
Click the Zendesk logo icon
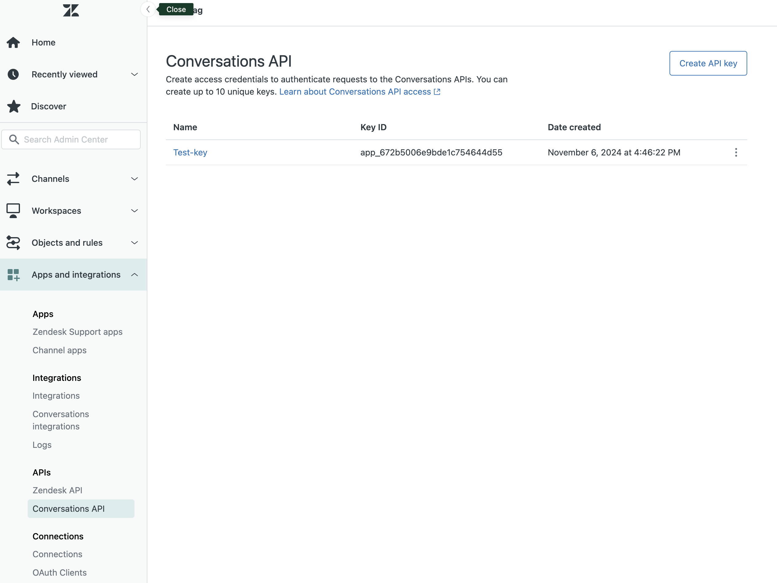[71, 10]
